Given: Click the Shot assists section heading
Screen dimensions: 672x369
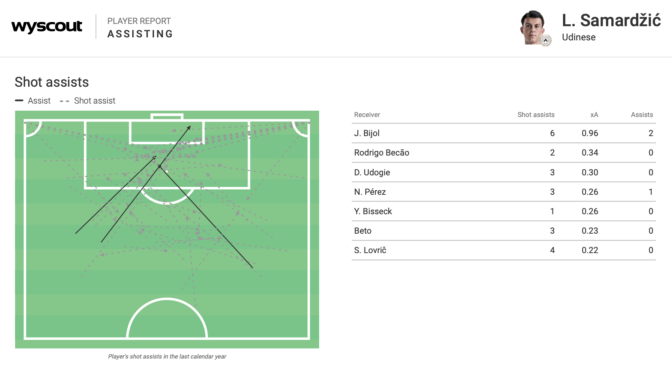Looking at the screenshot, I should point(52,82).
